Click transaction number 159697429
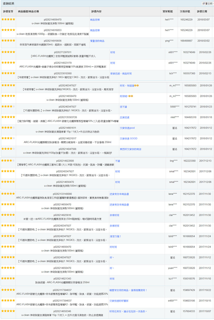This screenshot has width=214, height=320. click(x=189, y=290)
